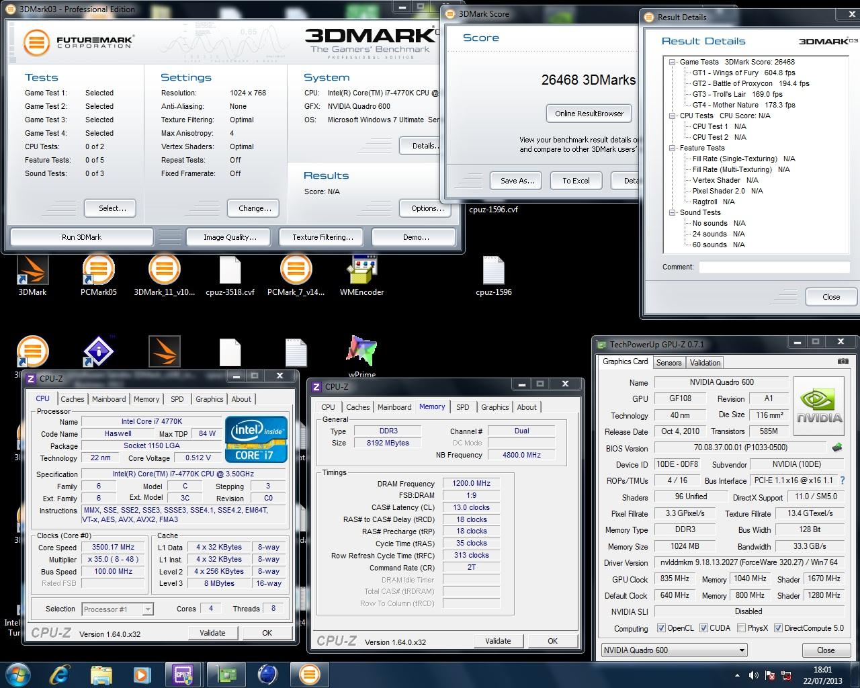
Task: Switch to the Sensors tab in GPU-Z
Action: [x=669, y=362]
